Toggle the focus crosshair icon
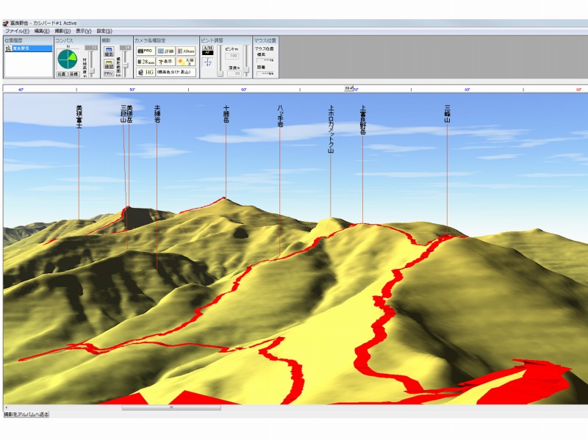This screenshot has width=588, height=440. point(207,62)
